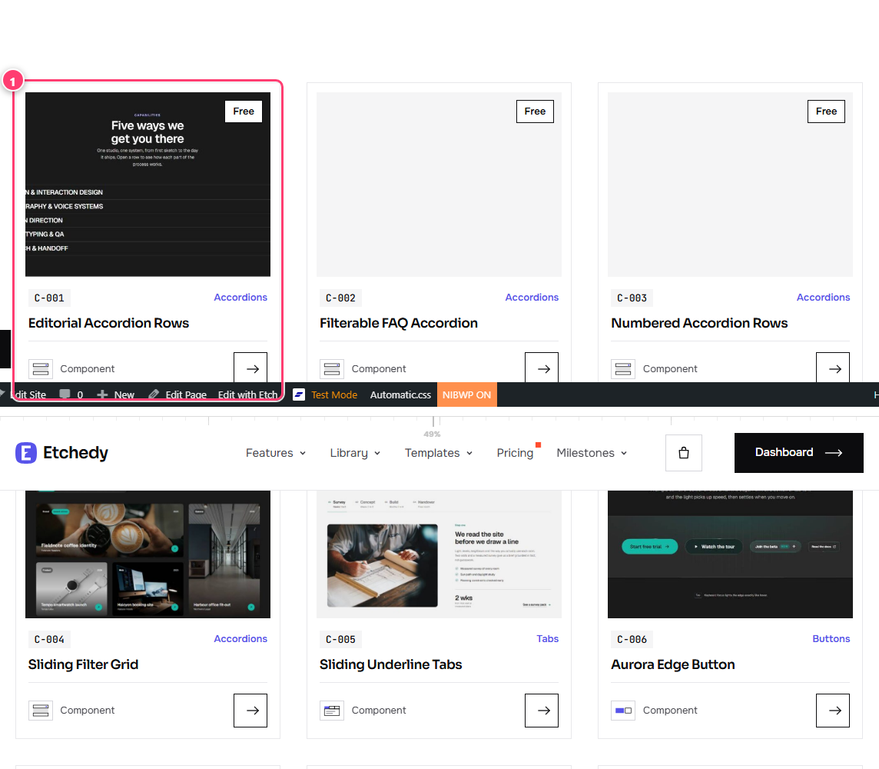Open the Dashboard button
This screenshot has width=879, height=769.
pos(799,453)
